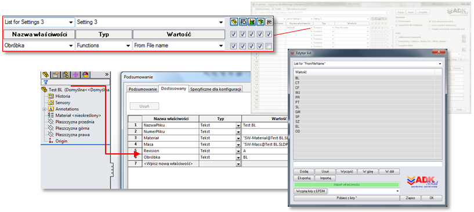
Task: Click the Wyczyść button
Action: point(346,171)
